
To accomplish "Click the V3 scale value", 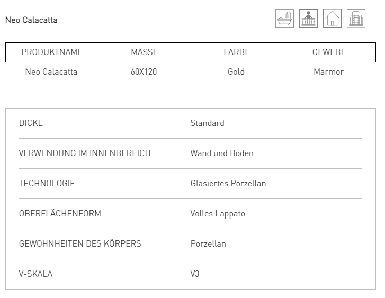I will click(x=195, y=274).
